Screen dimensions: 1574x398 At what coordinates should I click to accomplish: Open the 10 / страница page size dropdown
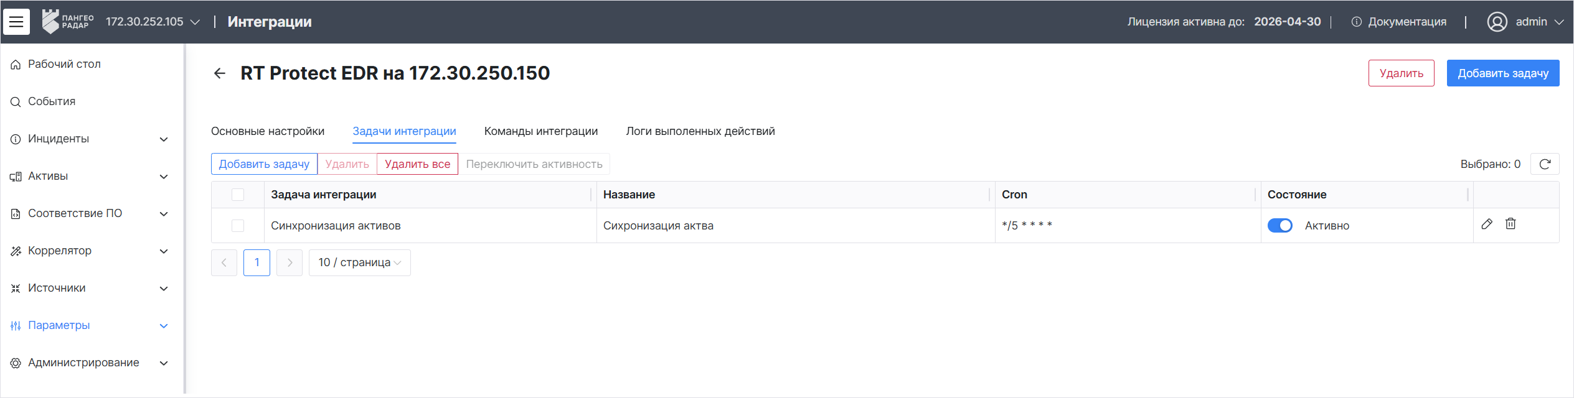(x=359, y=262)
